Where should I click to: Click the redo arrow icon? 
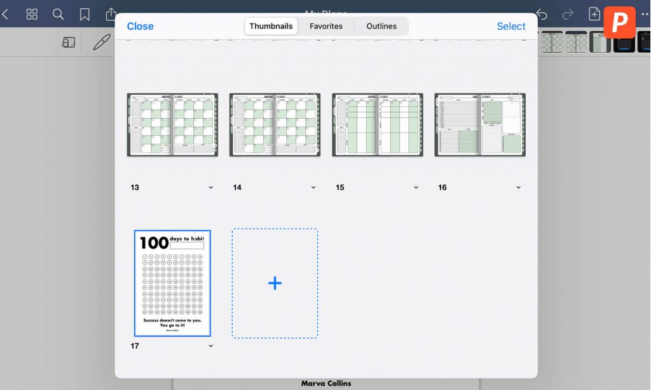point(566,13)
